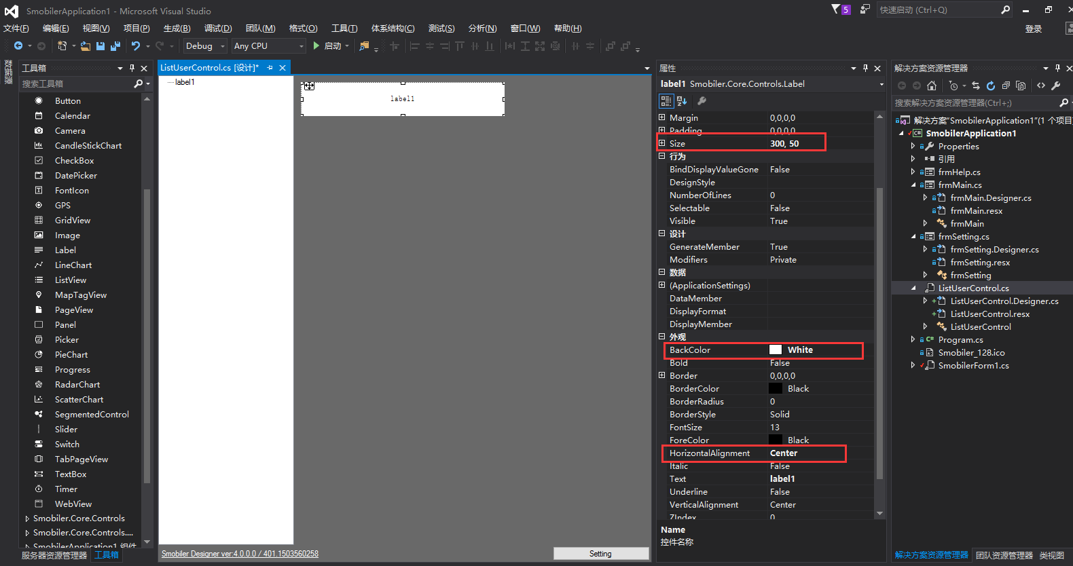Click the New Project toolbar icon
Screen dimensions: 1073x566
(62, 46)
